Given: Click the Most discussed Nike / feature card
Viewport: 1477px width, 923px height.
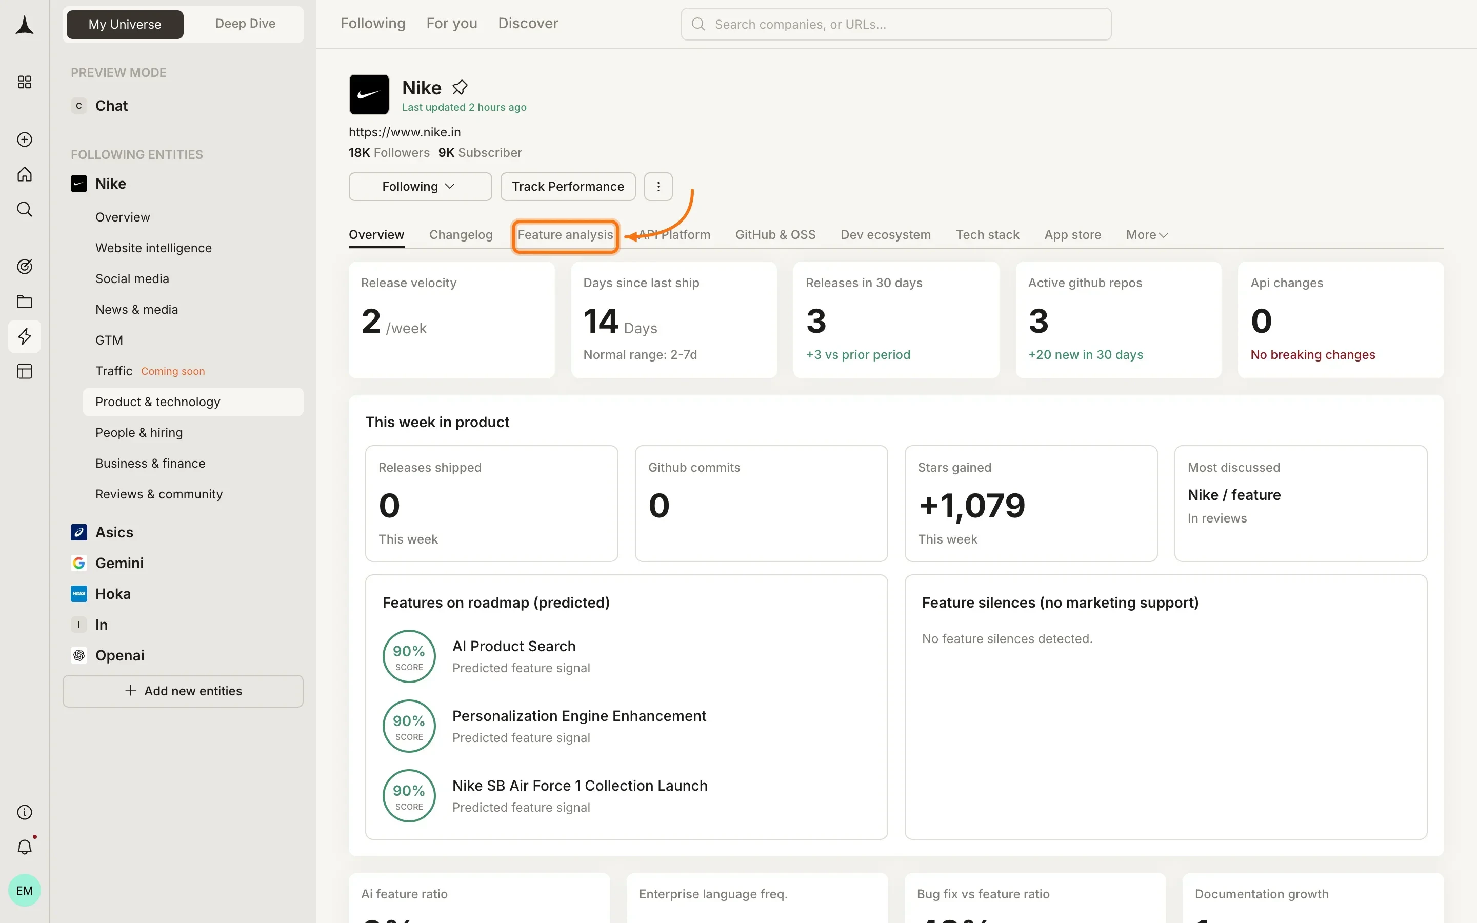Looking at the screenshot, I should tap(1301, 503).
